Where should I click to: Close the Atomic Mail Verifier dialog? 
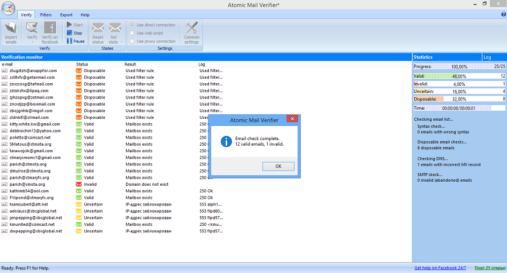pyautogui.click(x=293, y=119)
